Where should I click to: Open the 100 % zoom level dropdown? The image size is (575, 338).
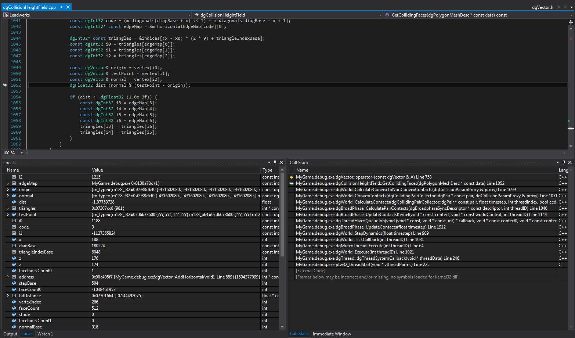click(22, 153)
